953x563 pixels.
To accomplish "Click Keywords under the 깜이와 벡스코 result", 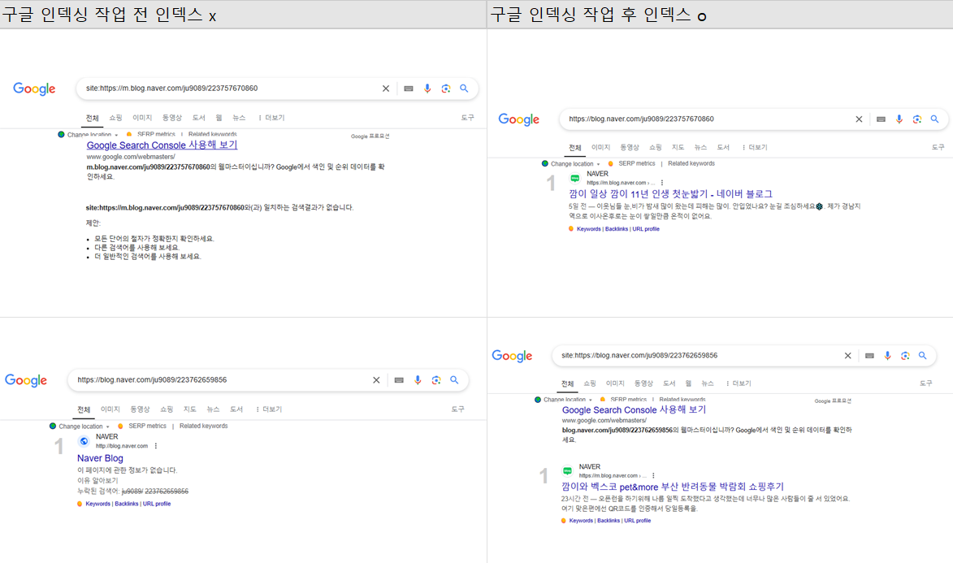I will 580,521.
